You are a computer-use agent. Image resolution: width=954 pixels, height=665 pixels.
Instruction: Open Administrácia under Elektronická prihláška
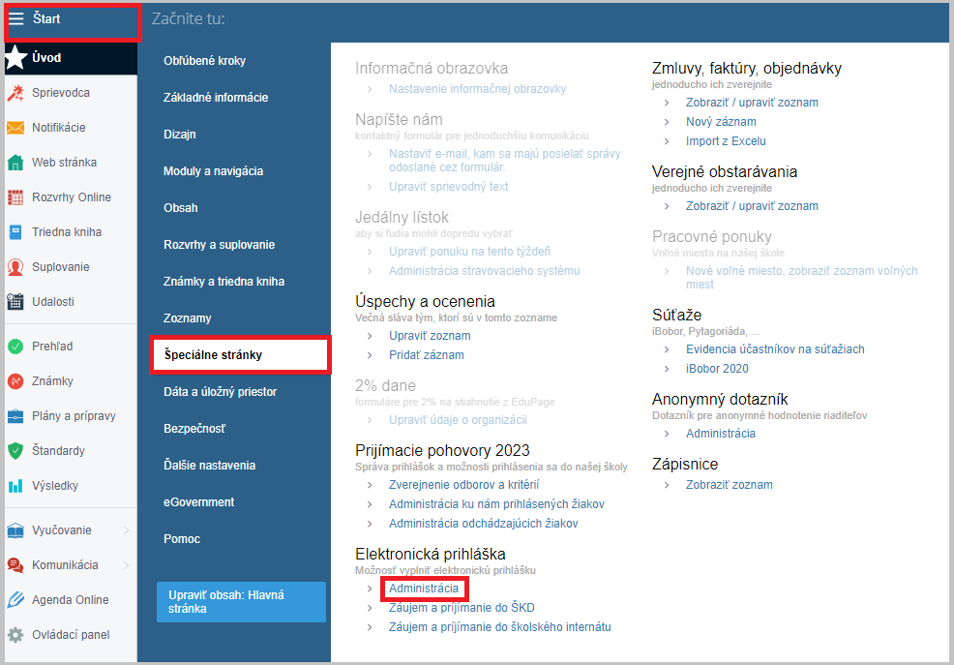click(x=424, y=589)
